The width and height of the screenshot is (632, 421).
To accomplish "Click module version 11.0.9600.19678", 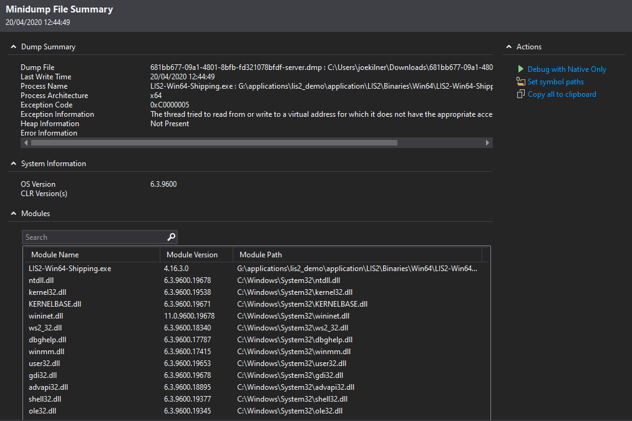I will point(189,316).
